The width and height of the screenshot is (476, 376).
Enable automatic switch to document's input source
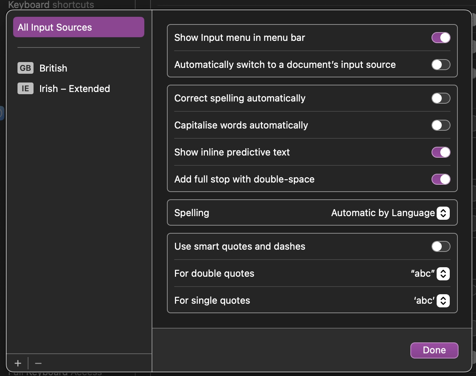click(x=441, y=65)
